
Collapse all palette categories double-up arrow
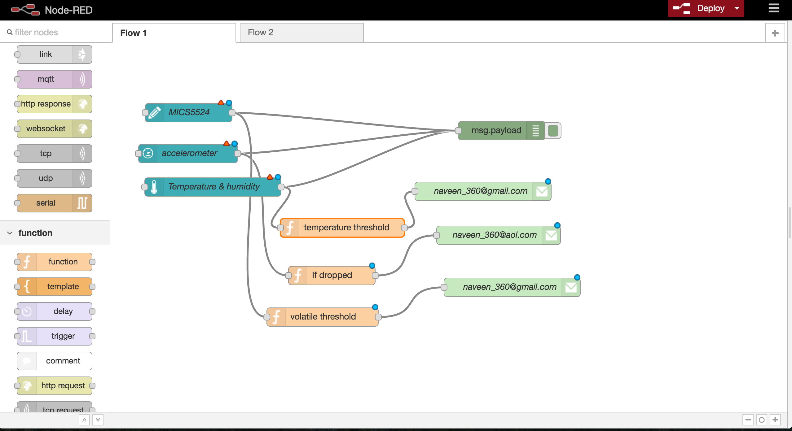click(84, 420)
